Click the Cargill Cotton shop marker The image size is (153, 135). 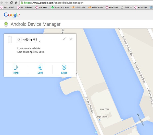coord(99,120)
